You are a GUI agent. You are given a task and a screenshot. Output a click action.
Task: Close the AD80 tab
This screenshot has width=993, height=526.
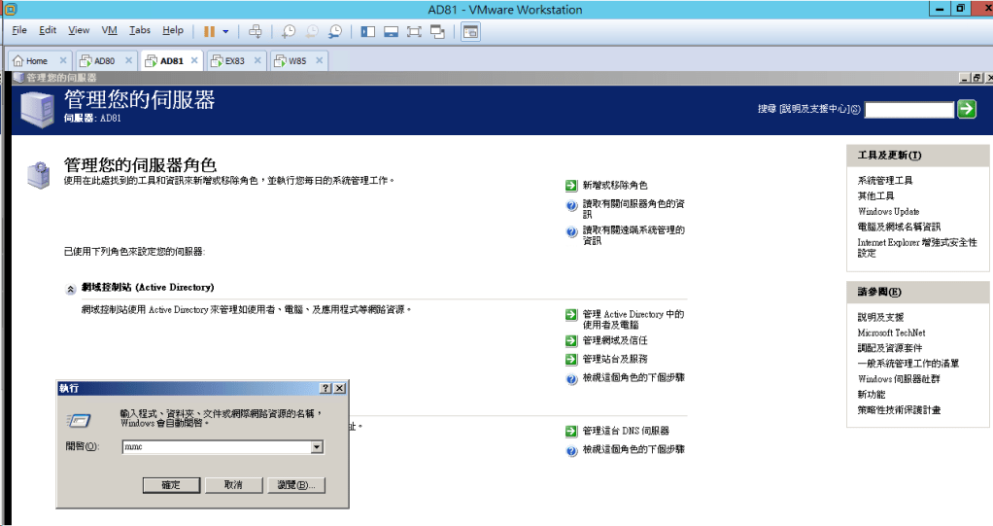coord(128,60)
